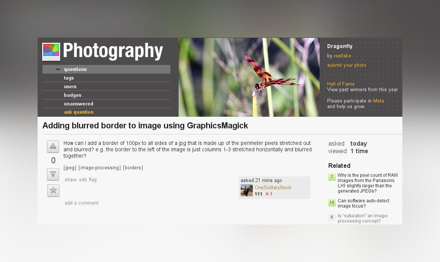Filter by the image-processing tag
The image size is (440, 262).
(x=100, y=167)
